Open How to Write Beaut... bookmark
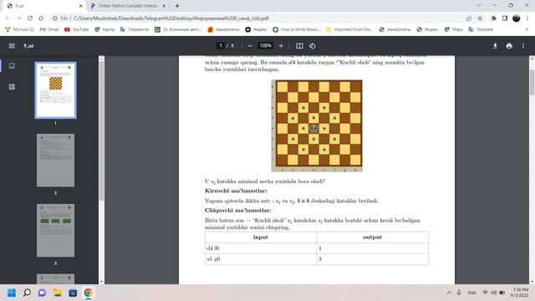 coord(297,29)
